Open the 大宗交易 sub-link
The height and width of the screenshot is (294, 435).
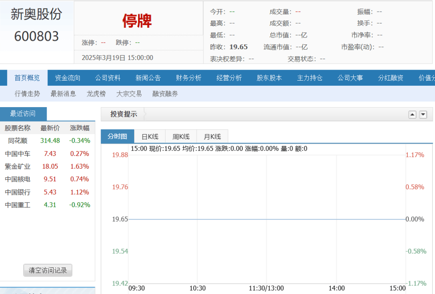point(129,94)
